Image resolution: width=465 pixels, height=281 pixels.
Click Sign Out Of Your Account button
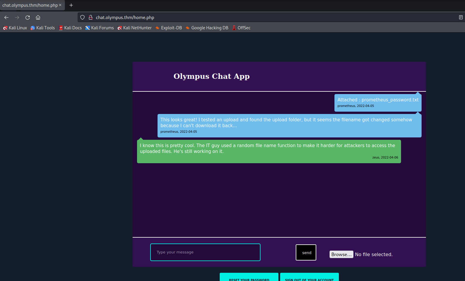[310, 277]
